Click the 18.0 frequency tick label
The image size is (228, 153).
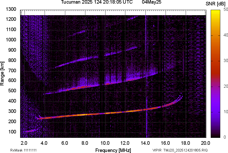[185, 143]
